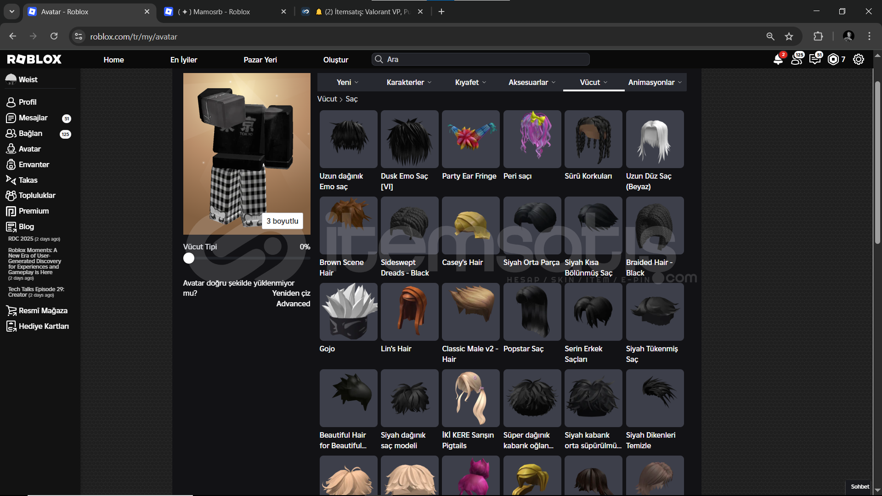Viewport: 882px width, 496px height.
Task: Click the Yeniden çiz link
Action: coord(291,293)
